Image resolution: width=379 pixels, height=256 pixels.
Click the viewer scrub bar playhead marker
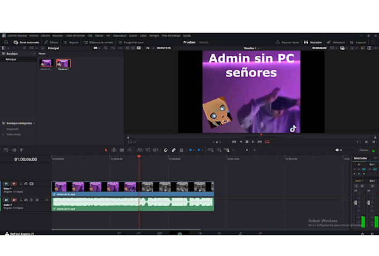[261, 135]
